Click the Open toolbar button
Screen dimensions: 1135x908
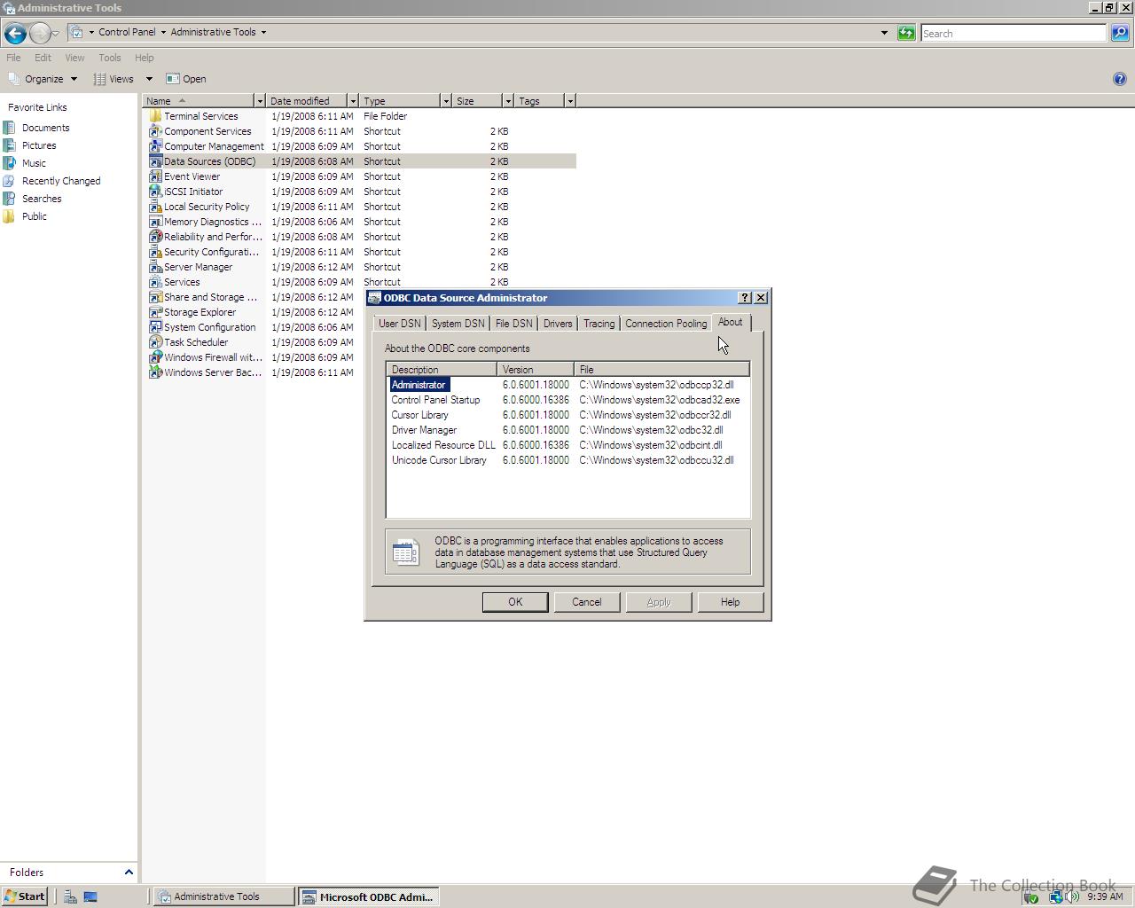click(186, 79)
